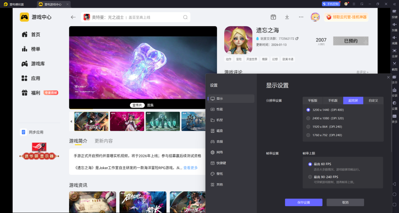Open the user avatar profile

point(315,17)
